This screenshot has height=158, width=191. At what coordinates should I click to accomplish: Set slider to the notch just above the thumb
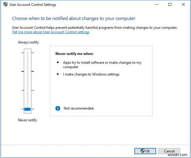27,90
